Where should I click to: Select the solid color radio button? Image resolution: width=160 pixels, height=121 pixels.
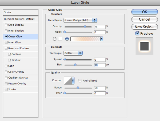(55, 39)
